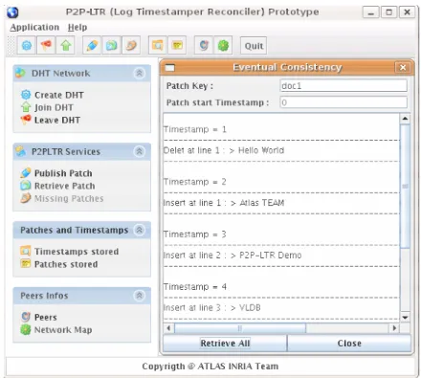The image size is (421, 378).
Task: Click the Retrieve All button
Action: [x=225, y=344]
